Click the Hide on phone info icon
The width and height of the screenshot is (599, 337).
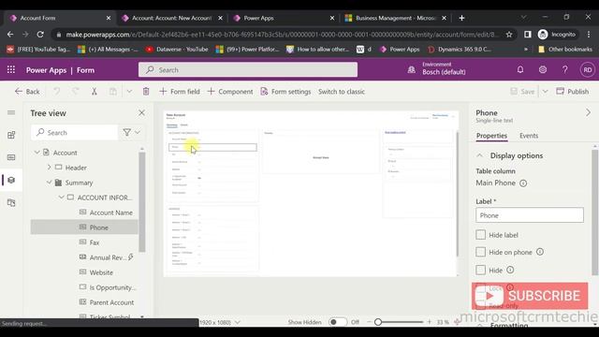540,252
